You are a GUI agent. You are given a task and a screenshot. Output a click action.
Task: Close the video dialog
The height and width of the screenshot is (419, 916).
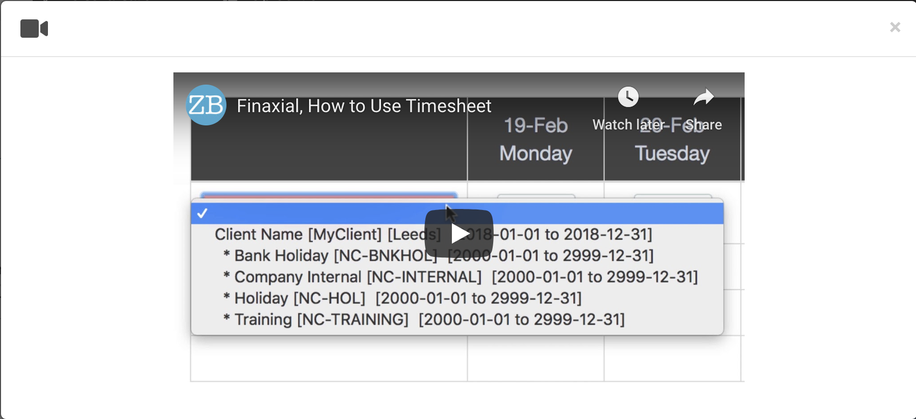895,27
